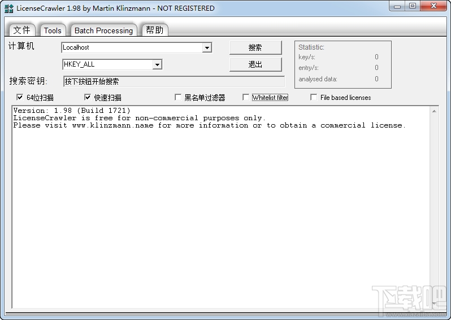Close the LicenseCrawler window
This screenshot has height=320, width=451.
433,6
